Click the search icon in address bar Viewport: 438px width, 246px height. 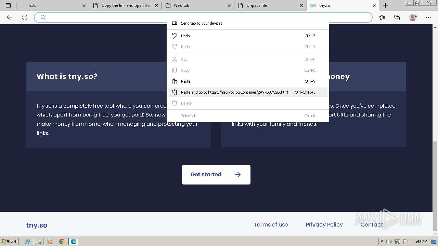[43, 17]
